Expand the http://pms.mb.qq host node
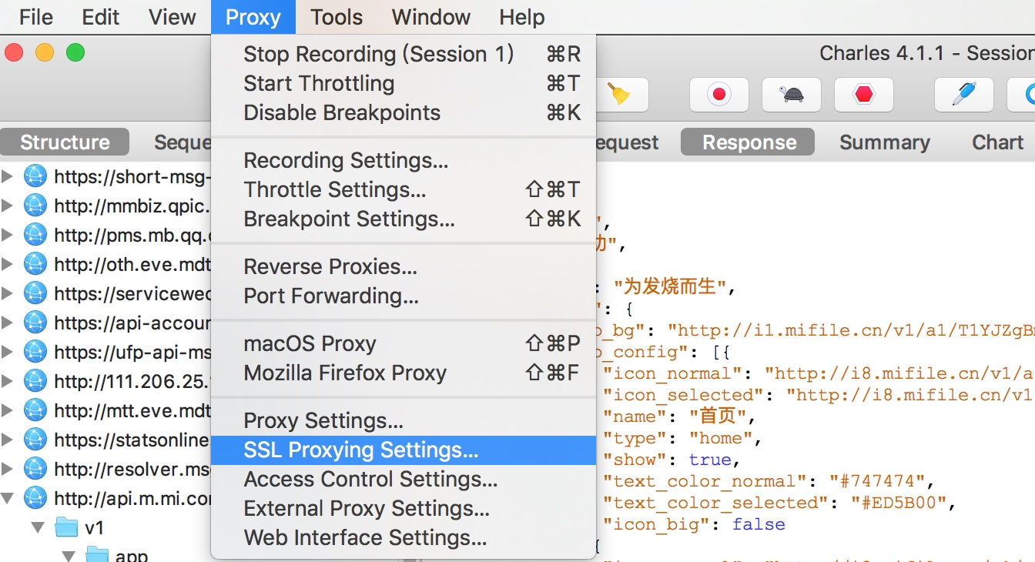Viewport: 1035px width, 562px height. click(8, 236)
